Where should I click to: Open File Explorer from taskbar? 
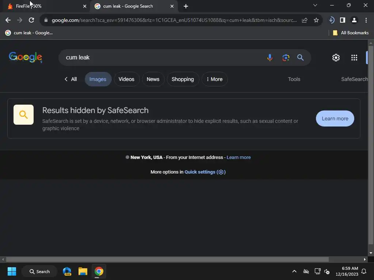click(83, 271)
